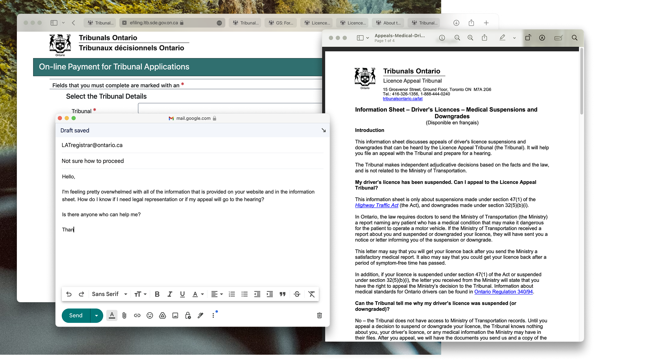This screenshot has height=361, width=668.
Task: Open the Markup pencil tool in Preview
Action: pos(503,38)
